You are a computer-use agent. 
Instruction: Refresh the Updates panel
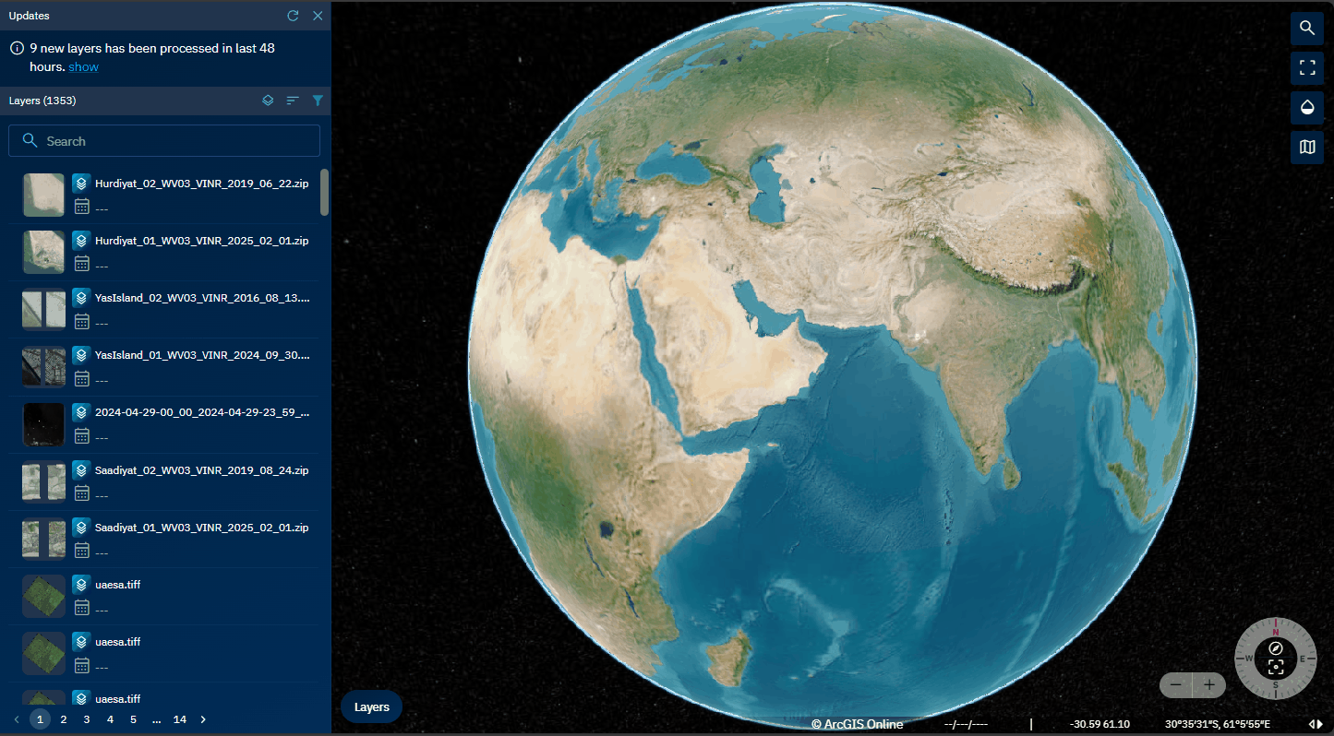pos(293,16)
